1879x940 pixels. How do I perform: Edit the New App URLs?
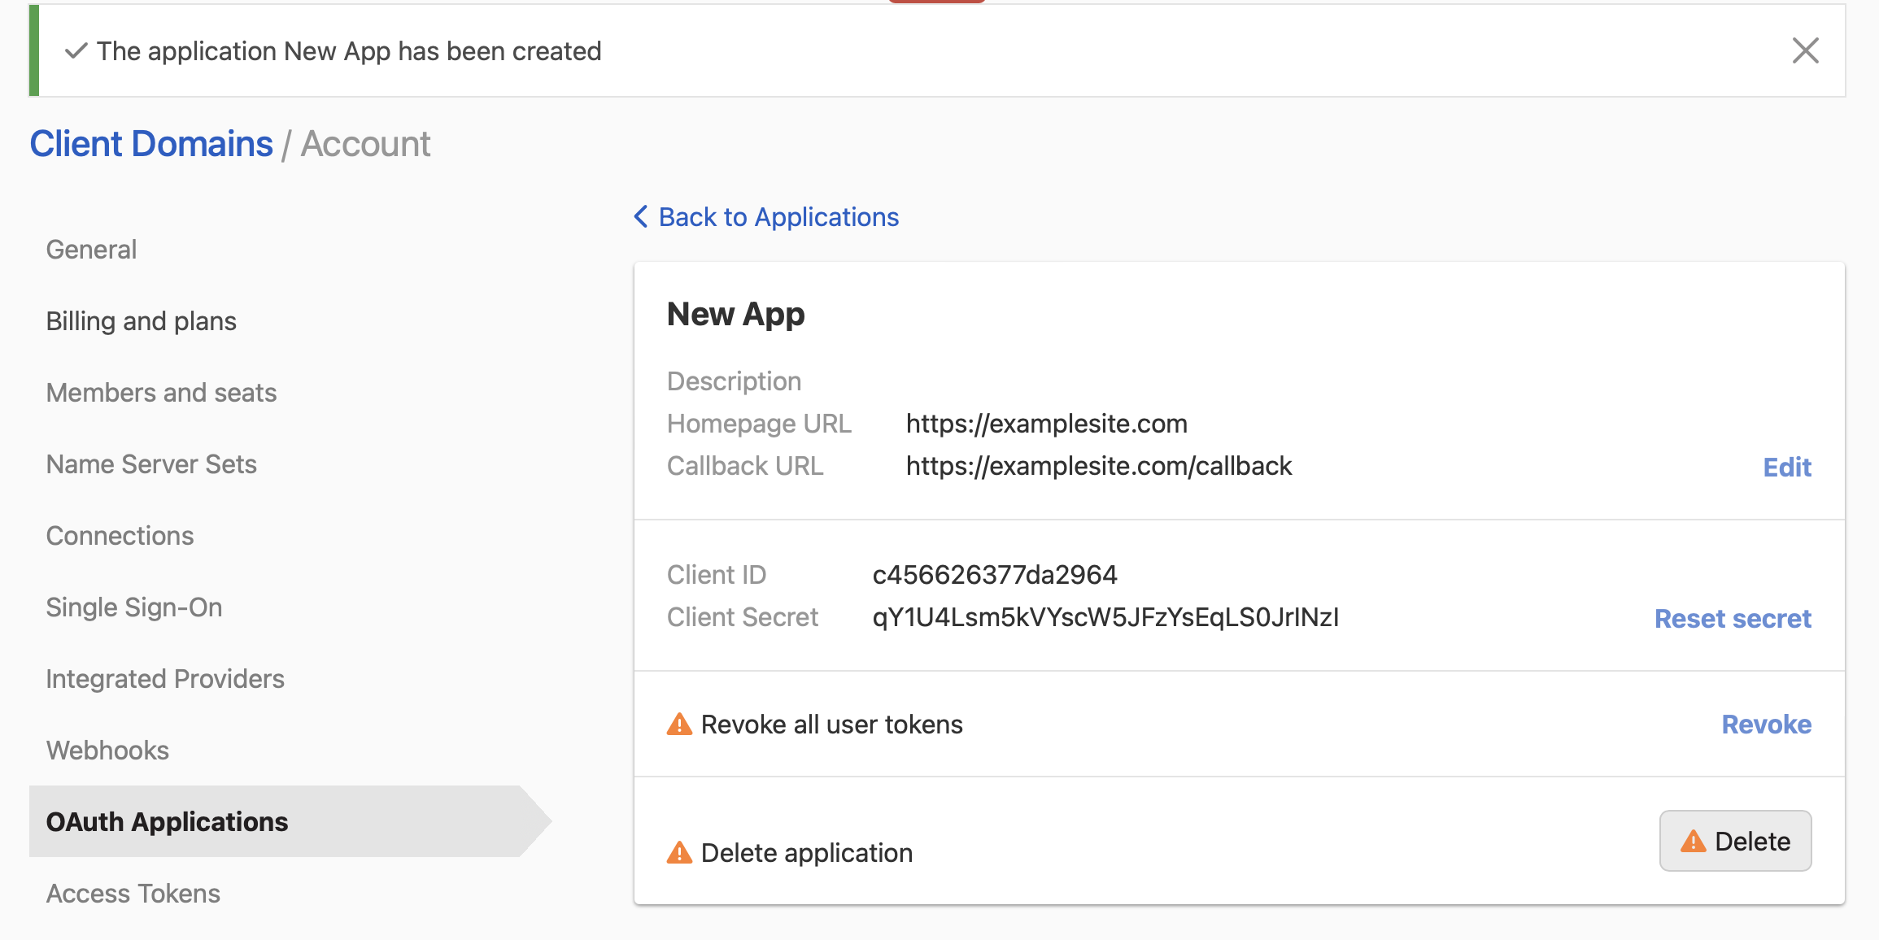click(x=1786, y=467)
